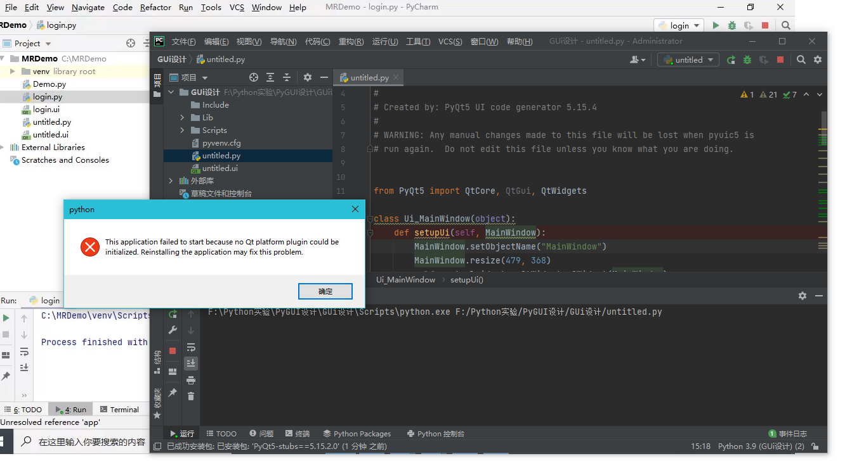Expand the Lib folder
852x468 pixels.
tap(182, 117)
